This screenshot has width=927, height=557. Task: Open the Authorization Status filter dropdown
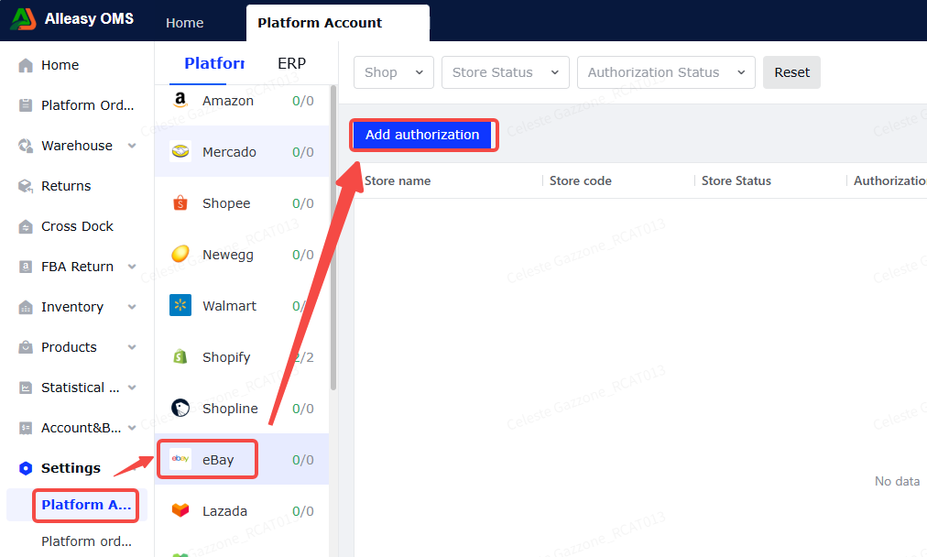(666, 72)
